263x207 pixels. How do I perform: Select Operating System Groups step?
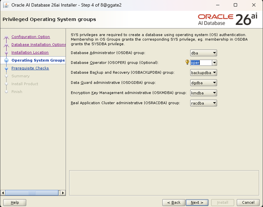pos(38,60)
